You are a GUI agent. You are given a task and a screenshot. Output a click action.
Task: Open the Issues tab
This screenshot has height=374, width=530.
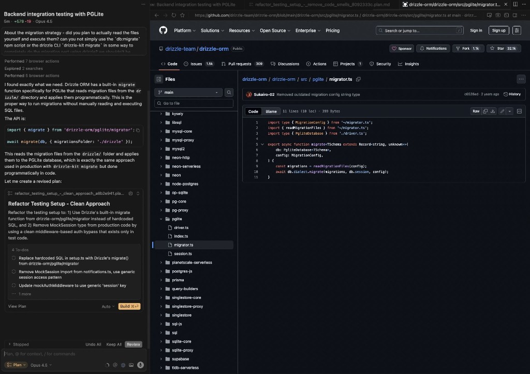pyautogui.click(x=199, y=64)
